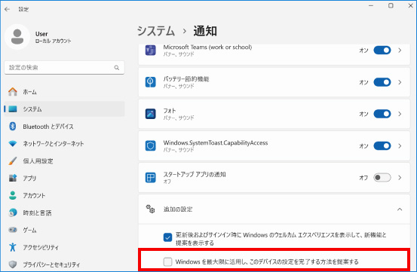The image size is (417, 272).
Task: Turn off バッテリー節約機能 notifications toggle
Action: (382, 82)
